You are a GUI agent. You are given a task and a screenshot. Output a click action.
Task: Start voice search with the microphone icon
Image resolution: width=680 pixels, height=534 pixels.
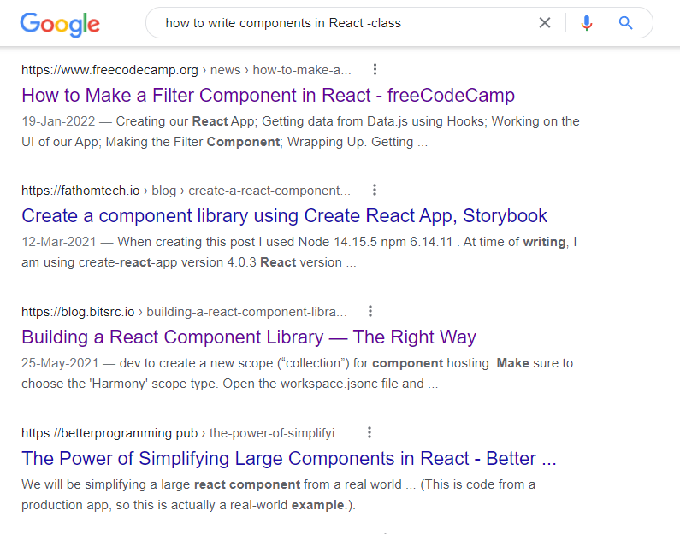coord(586,22)
